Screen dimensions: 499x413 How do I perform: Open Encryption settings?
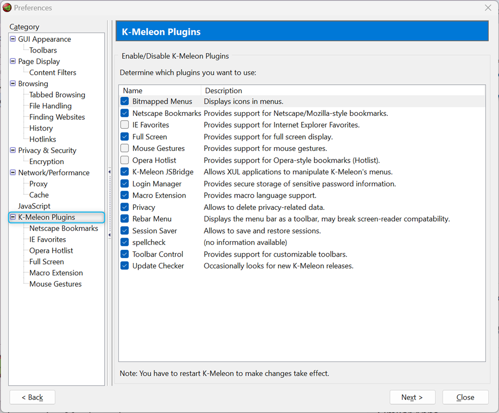click(x=46, y=162)
